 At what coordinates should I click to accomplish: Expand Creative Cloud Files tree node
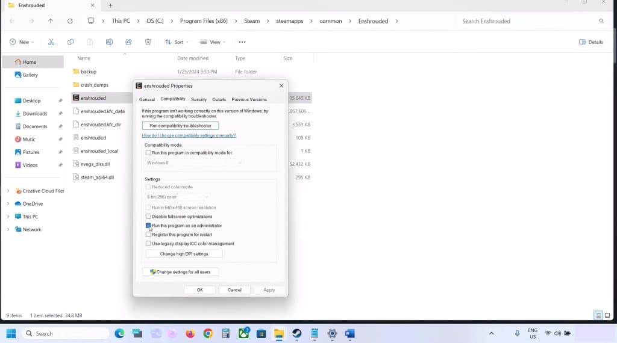(x=8, y=191)
